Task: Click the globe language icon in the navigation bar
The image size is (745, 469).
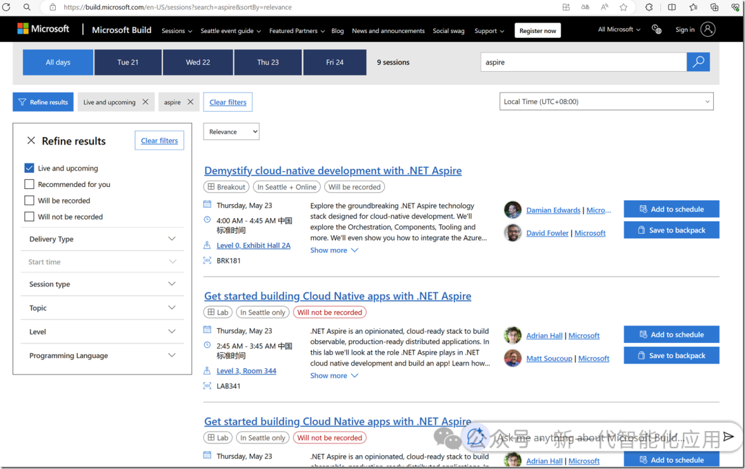Action: coord(657,30)
